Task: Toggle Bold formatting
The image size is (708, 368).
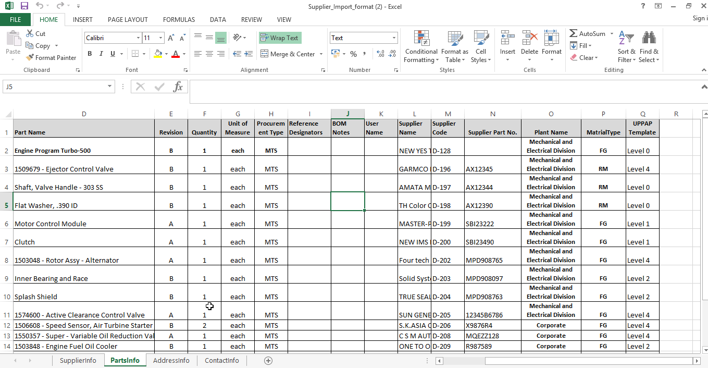Action: point(90,54)
